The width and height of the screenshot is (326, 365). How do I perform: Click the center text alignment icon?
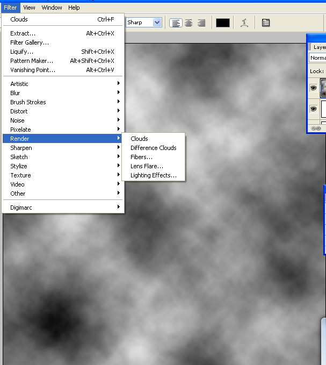pyautogui.click(x=189, y=23)
